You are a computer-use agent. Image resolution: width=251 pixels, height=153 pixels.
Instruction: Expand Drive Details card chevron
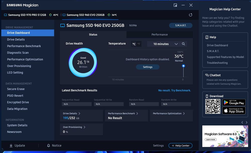tap(79, 113)
